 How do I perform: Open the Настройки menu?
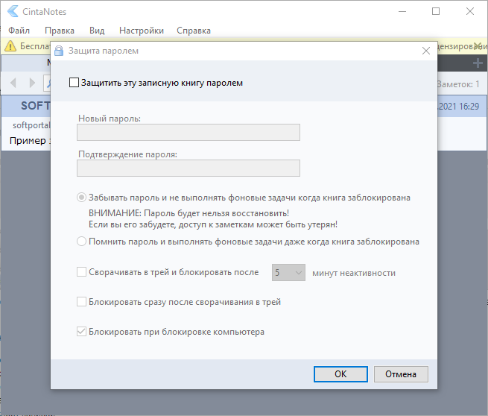(142, 31)
